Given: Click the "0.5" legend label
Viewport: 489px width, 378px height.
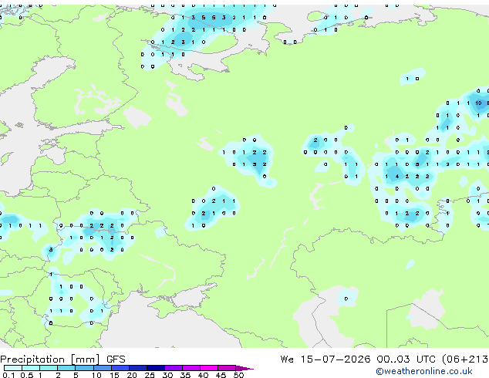Looking at the screenshot, I should [27, 375].
